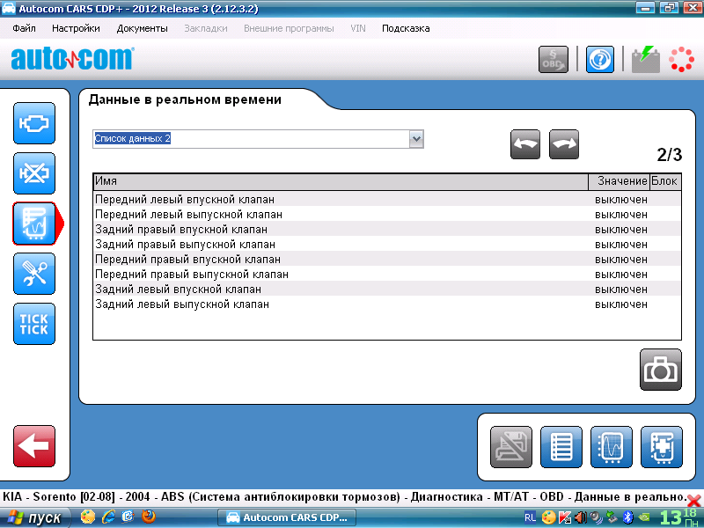Select row 'Передний левый впускной клапан'

pyautogui.click(x=185, y=200)
